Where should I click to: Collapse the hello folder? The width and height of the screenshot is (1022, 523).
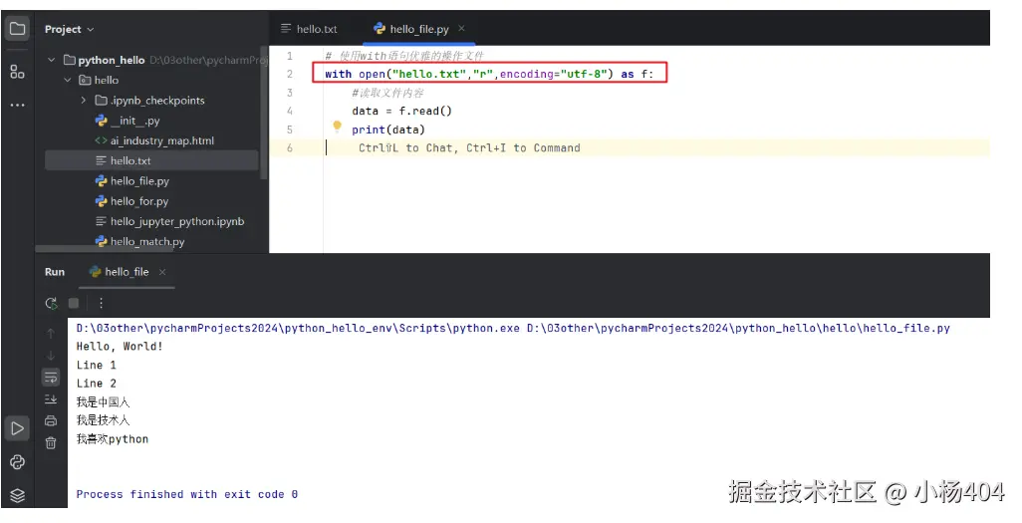(67, 81)
